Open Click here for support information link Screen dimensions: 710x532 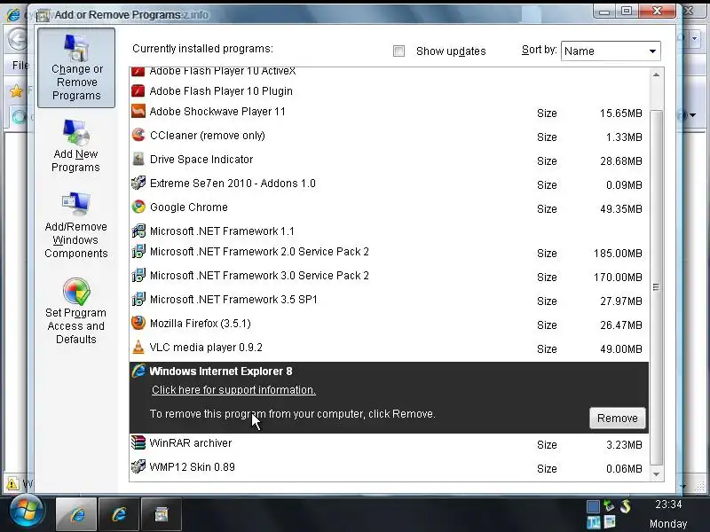coord(233,390)
